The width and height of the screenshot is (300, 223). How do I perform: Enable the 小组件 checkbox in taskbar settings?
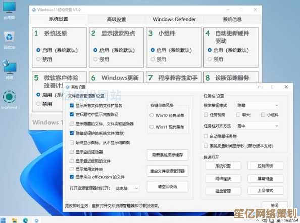(x=263, y=115)
